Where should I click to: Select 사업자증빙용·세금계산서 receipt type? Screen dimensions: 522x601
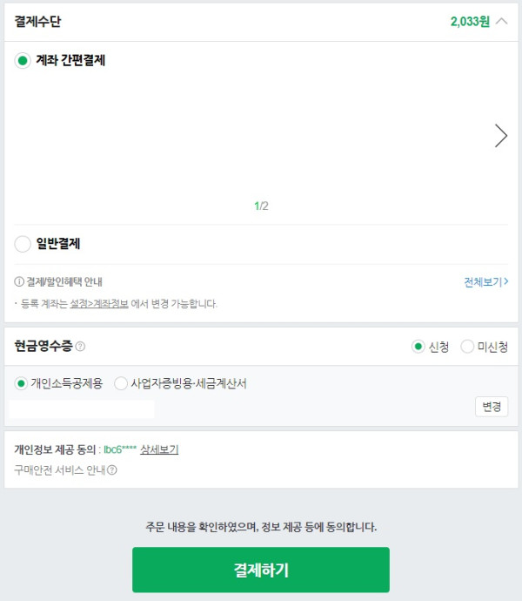121,383
